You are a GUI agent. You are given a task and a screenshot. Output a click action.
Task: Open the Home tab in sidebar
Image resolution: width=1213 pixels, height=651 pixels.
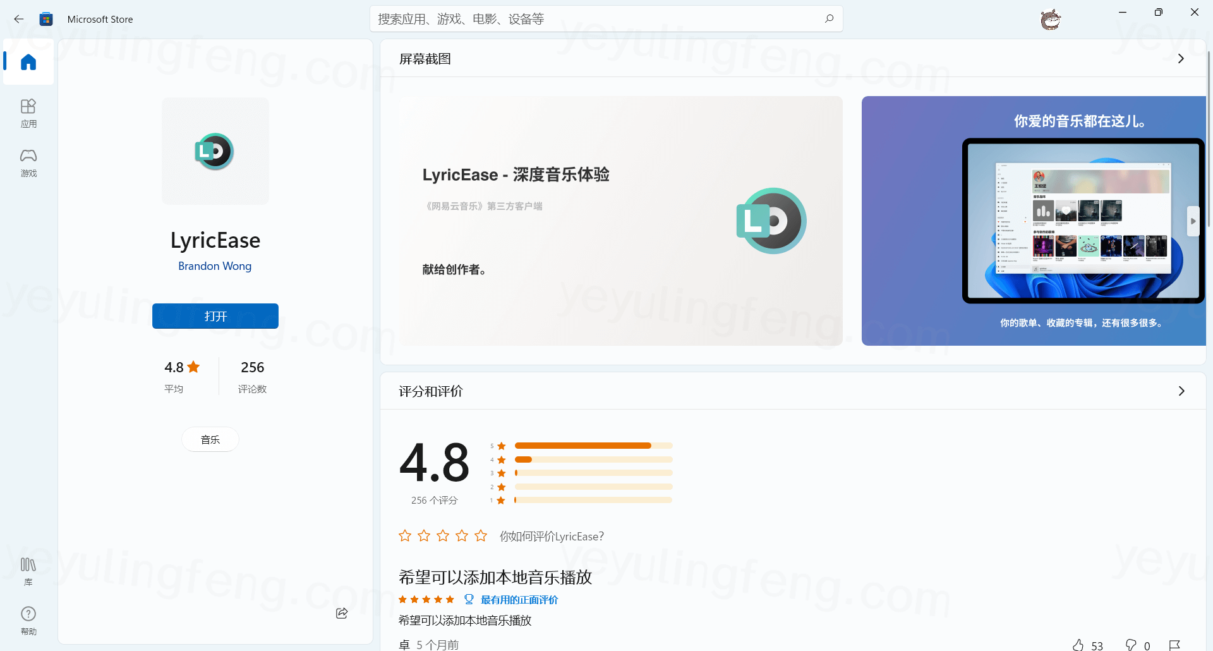(x=28, y=62)
